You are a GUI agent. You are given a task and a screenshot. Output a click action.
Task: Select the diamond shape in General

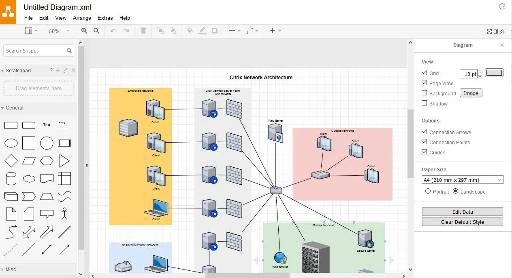click(11, 161)
